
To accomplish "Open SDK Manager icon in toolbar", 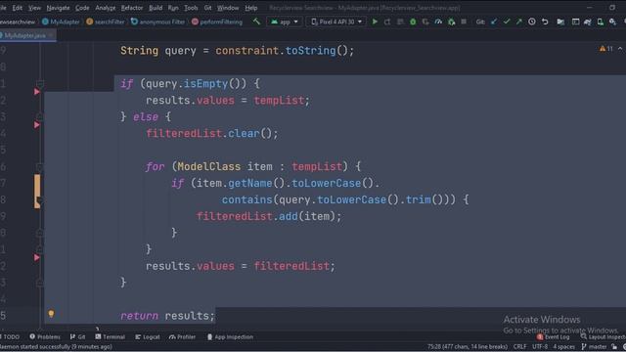I will coord(612,22).
